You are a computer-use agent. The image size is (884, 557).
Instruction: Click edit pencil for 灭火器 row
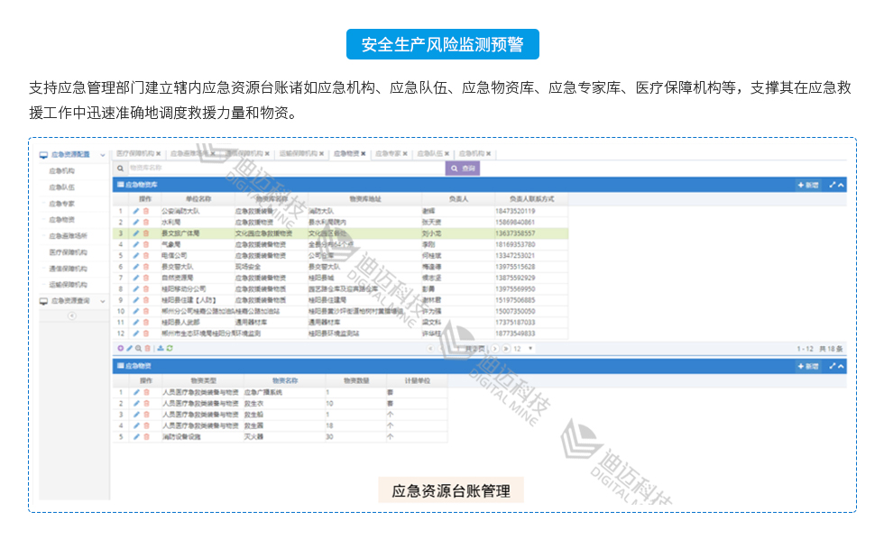136,436
